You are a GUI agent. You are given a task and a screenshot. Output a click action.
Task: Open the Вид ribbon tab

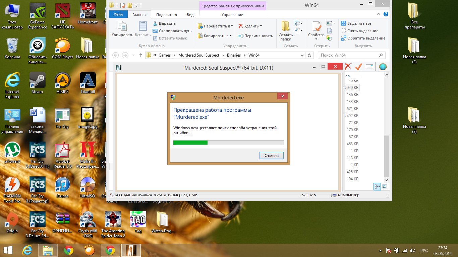point(190,15)
